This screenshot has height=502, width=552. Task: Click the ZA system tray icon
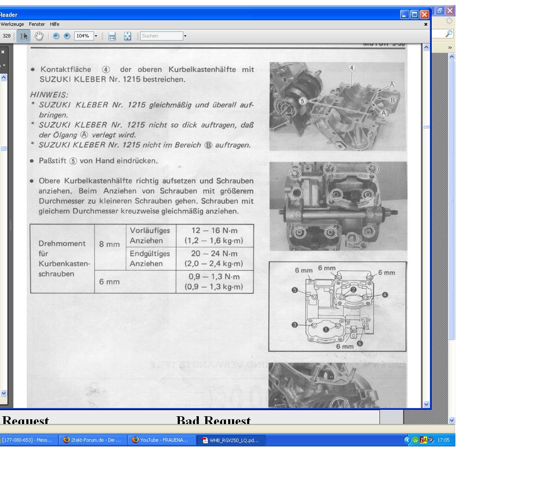point(423,440)
